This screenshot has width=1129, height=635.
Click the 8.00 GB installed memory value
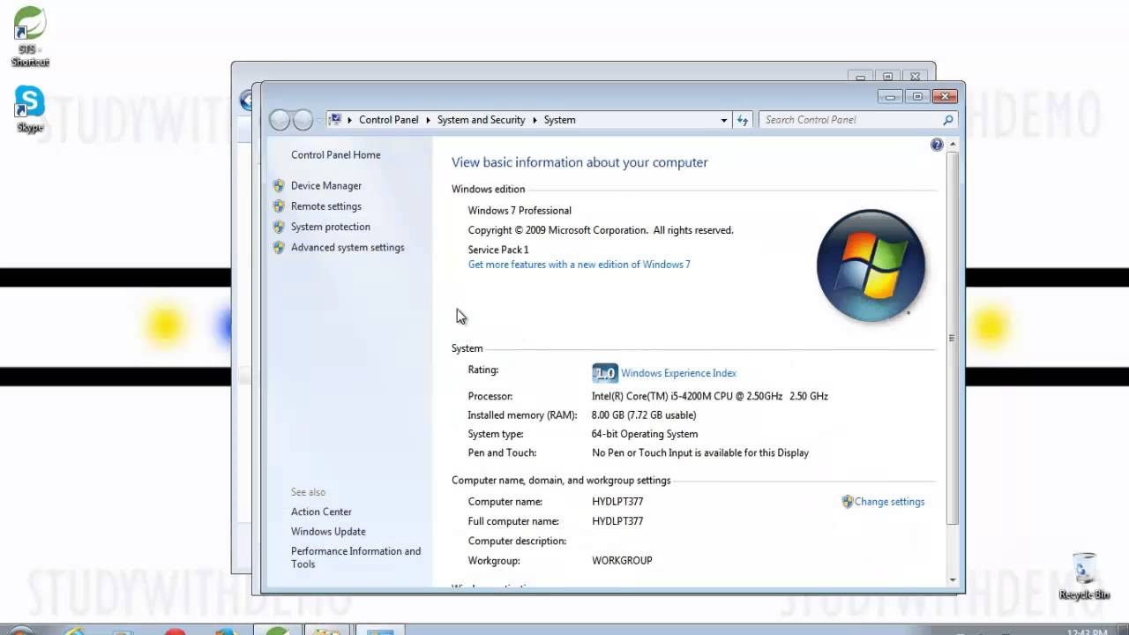(x=644, y=415)
